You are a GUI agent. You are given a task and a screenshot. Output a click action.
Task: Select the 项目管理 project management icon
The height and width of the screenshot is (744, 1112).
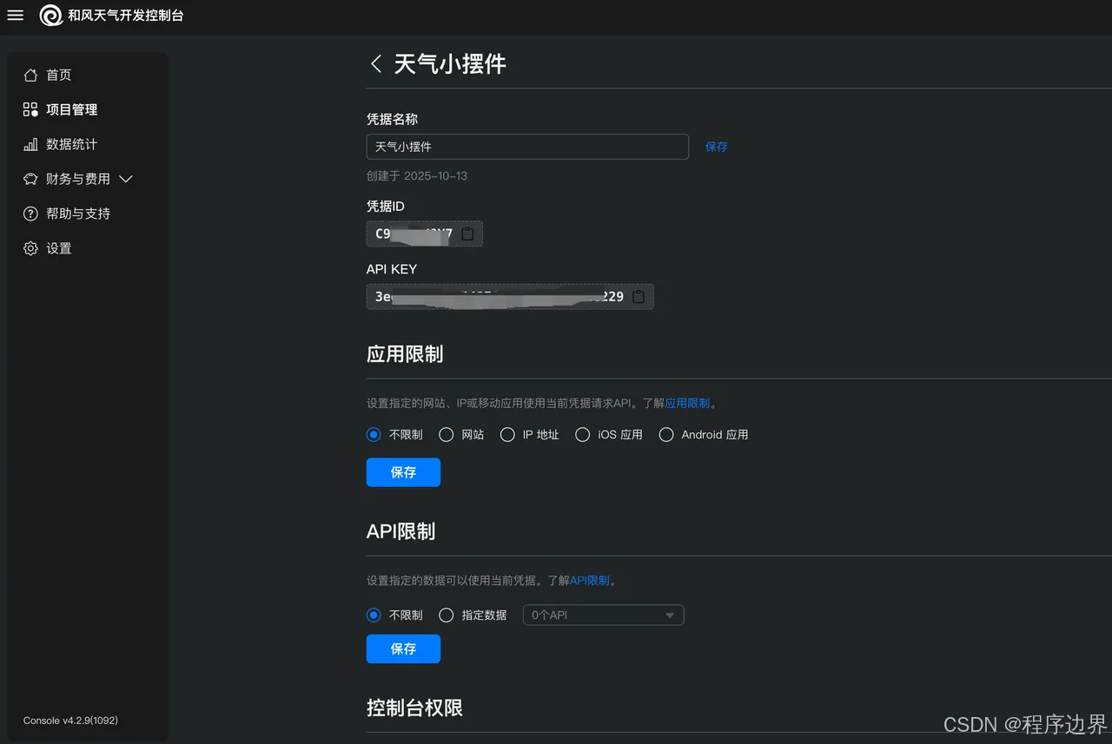pos(30,109)
